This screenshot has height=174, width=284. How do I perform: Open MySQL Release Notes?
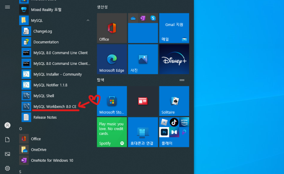pyautogui.click(x=55, y=118)
